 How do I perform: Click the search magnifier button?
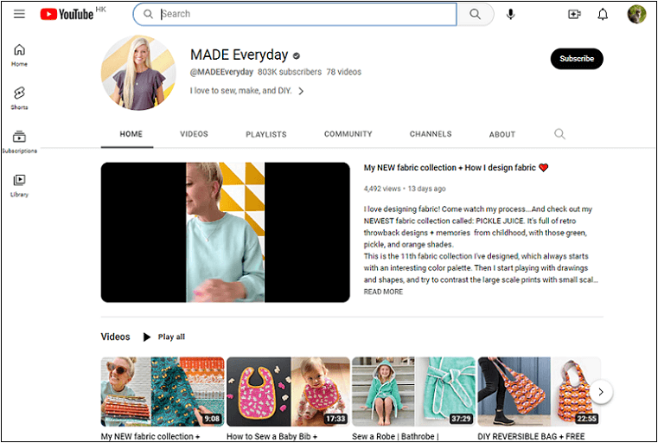pos(475,15)
